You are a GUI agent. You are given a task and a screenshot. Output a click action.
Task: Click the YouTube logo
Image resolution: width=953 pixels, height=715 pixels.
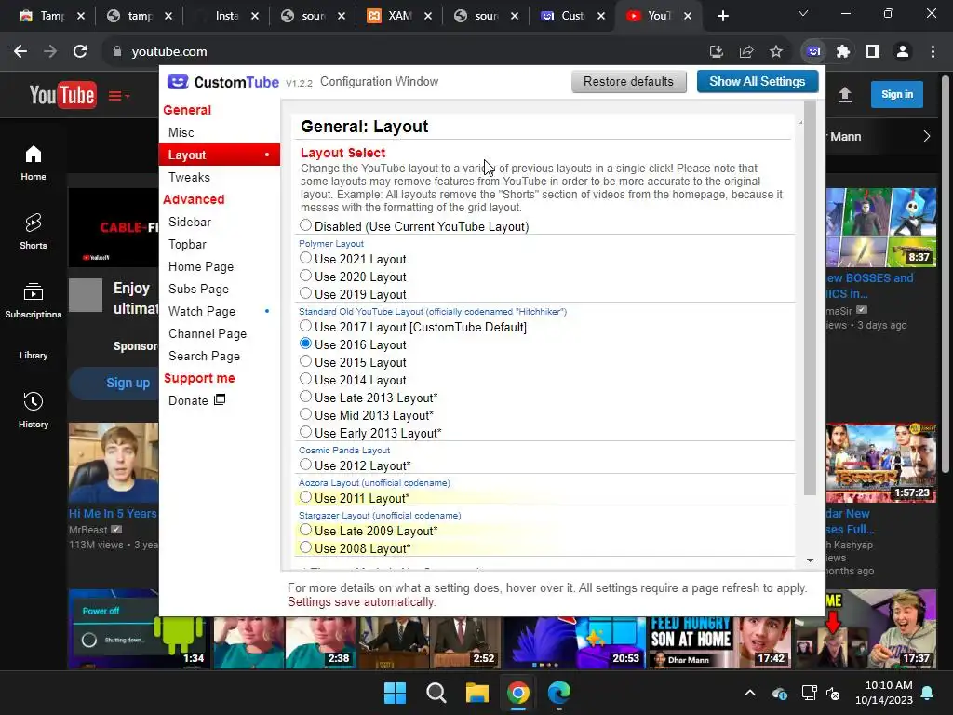pyautogui.click(x=62, y=95)
